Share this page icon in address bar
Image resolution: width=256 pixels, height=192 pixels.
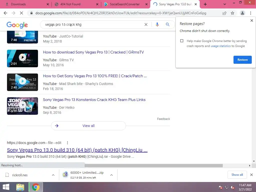tap(224, 13)
